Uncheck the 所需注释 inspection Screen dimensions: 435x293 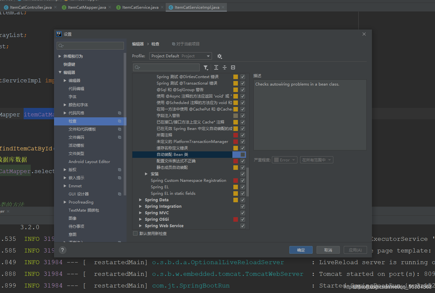[243, 135]
